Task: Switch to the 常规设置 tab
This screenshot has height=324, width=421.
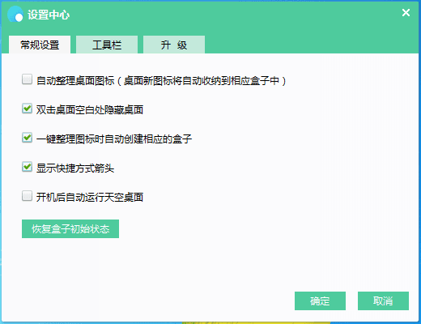Action: click(x=40, y=45)
